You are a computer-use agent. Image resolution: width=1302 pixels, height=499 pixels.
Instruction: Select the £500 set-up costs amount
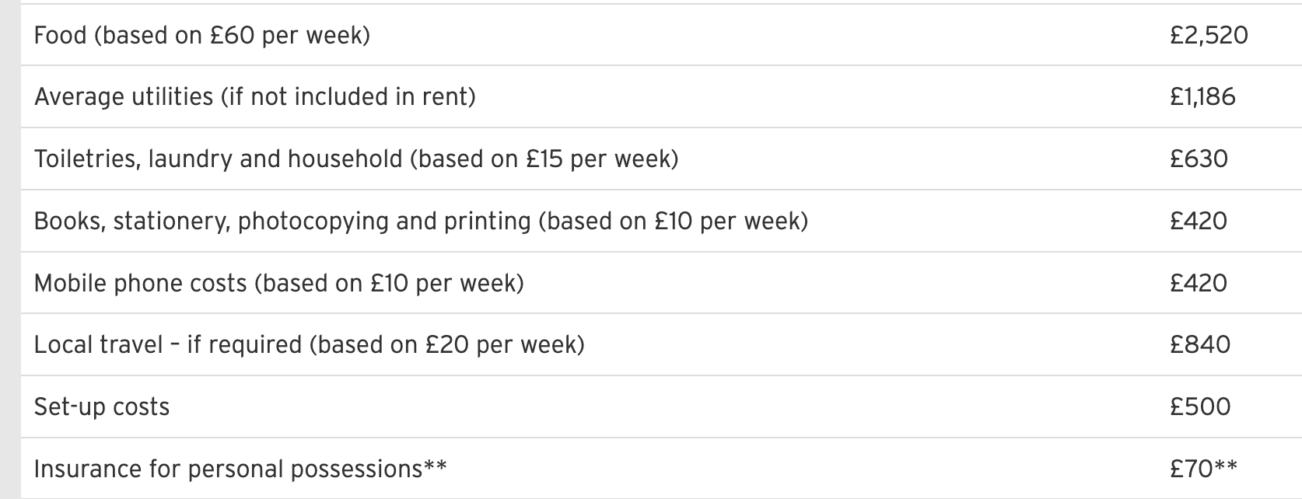click(1200, 407)
